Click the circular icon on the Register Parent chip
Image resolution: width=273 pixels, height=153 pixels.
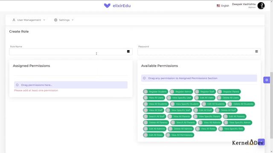click(x=220, y=91)
